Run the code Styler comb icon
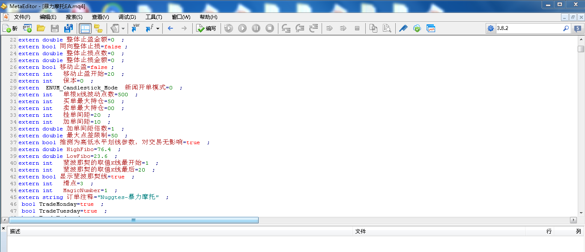585x252 pixels. point(403,28)
